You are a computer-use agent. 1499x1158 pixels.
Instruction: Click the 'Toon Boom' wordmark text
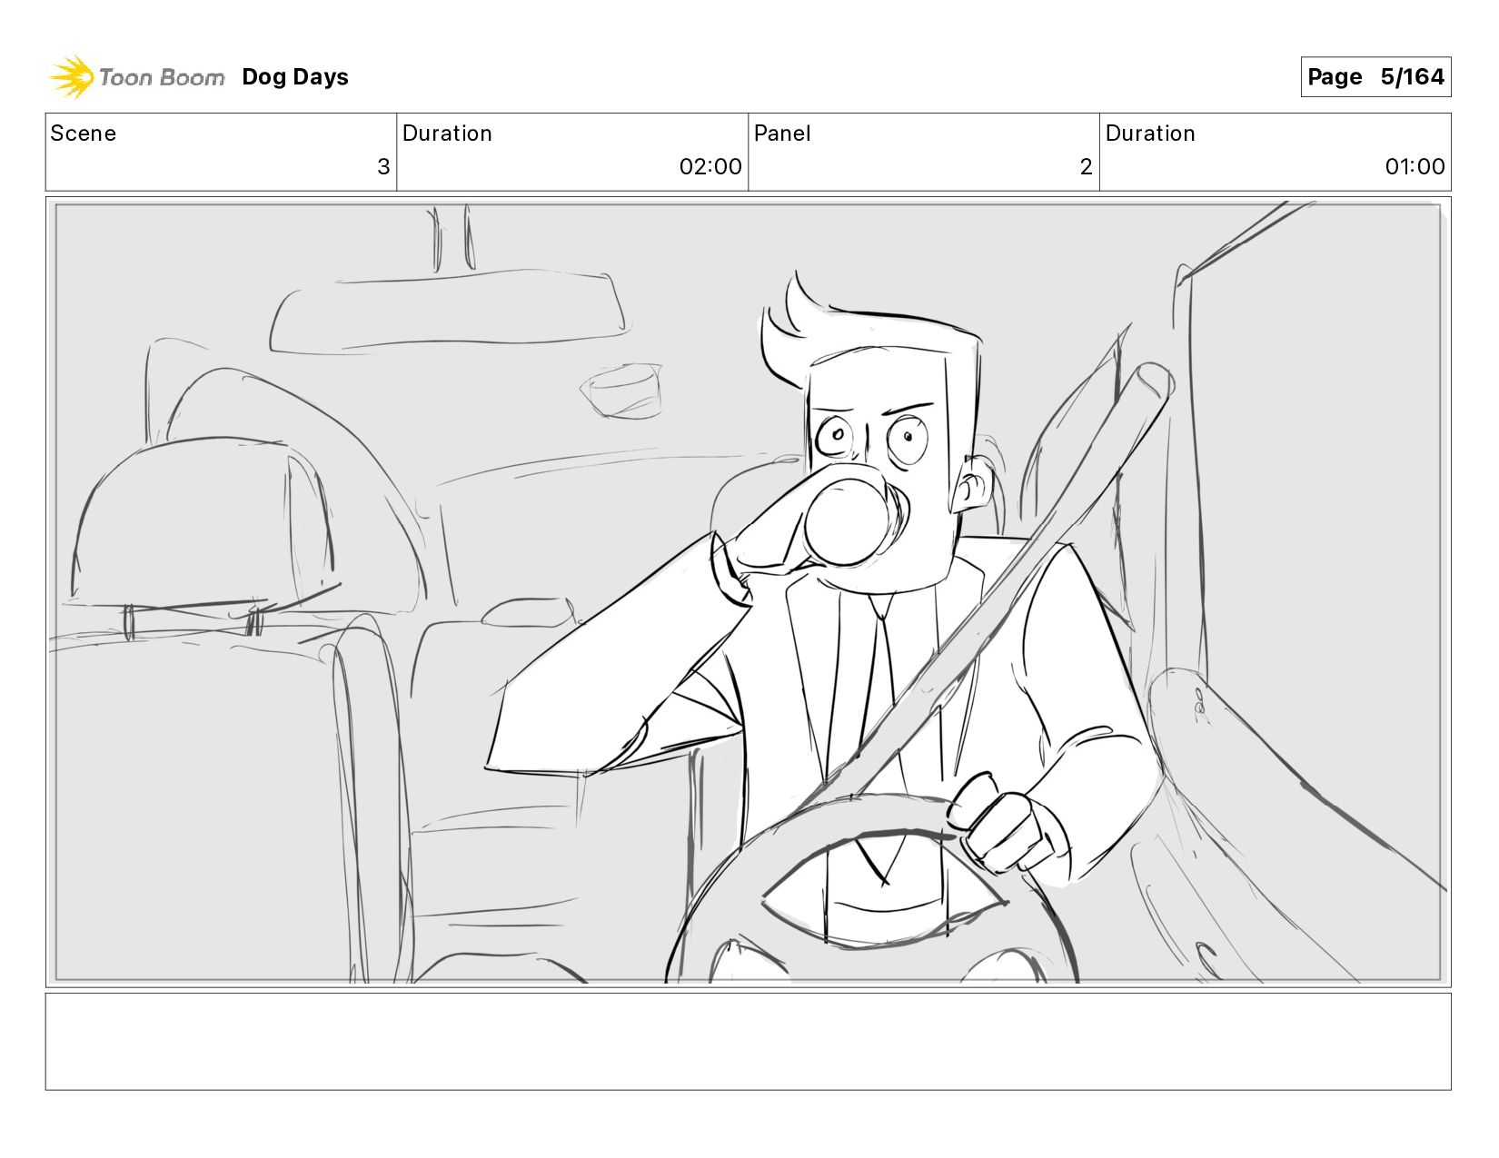pyautogui.click(x=162, y=78)
